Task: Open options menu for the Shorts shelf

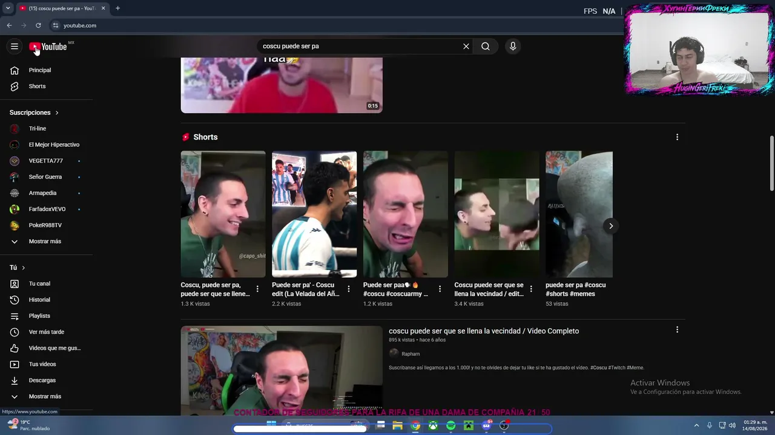Action: point(677,137)
